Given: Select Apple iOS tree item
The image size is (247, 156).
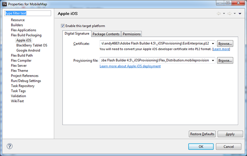Looking at the screenshot, I should pos(24,40).
